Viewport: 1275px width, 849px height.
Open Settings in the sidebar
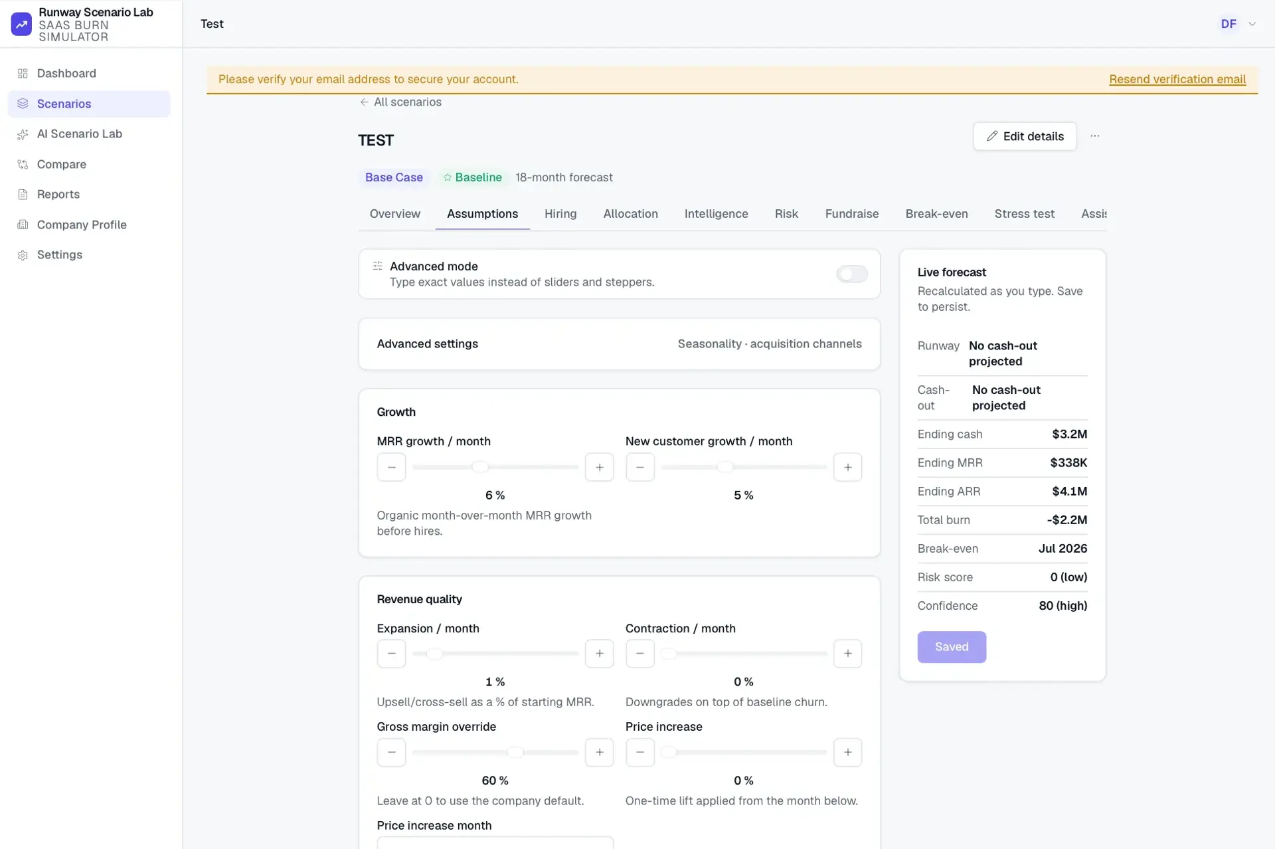click(89, 254)
